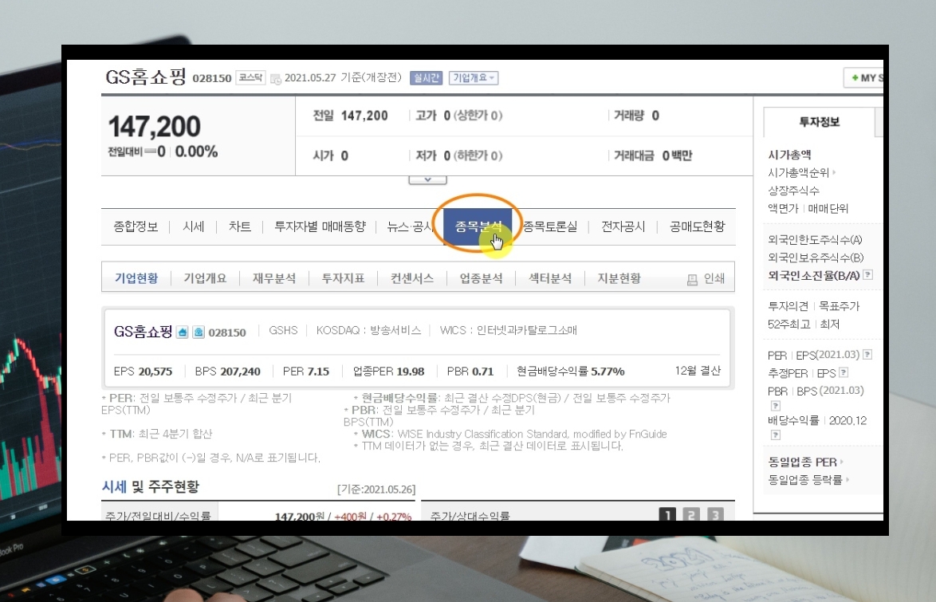The height and width of the screenshot is (602, 936).
Task: Click the 시가총액 link in 투자정보
Action: click(x=789, y=155)
